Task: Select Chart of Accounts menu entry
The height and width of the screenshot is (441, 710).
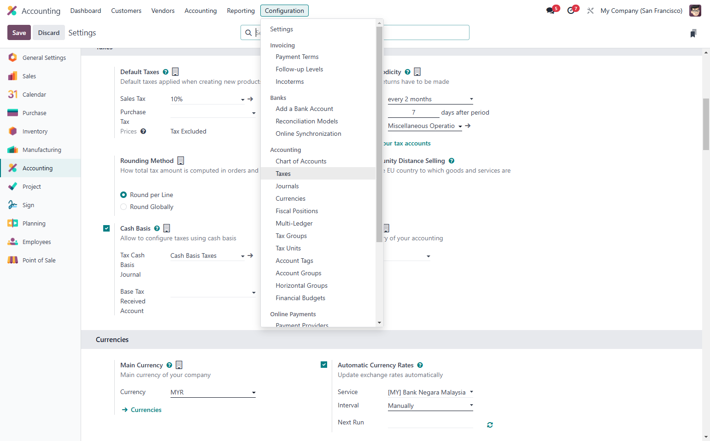Action: [x=318, y=161]
